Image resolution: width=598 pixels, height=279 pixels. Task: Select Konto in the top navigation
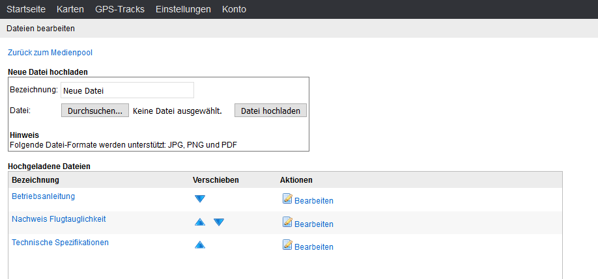pos(234,9)
